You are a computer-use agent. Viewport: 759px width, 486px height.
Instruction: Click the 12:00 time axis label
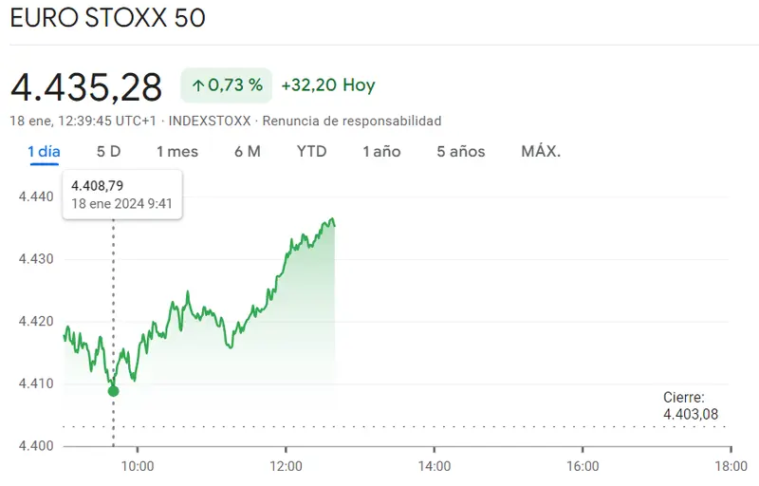tap(286, 466)
